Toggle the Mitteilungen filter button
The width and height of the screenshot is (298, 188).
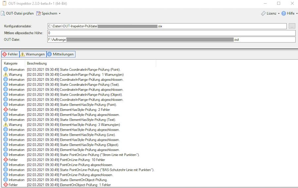(x=61, y=54)
